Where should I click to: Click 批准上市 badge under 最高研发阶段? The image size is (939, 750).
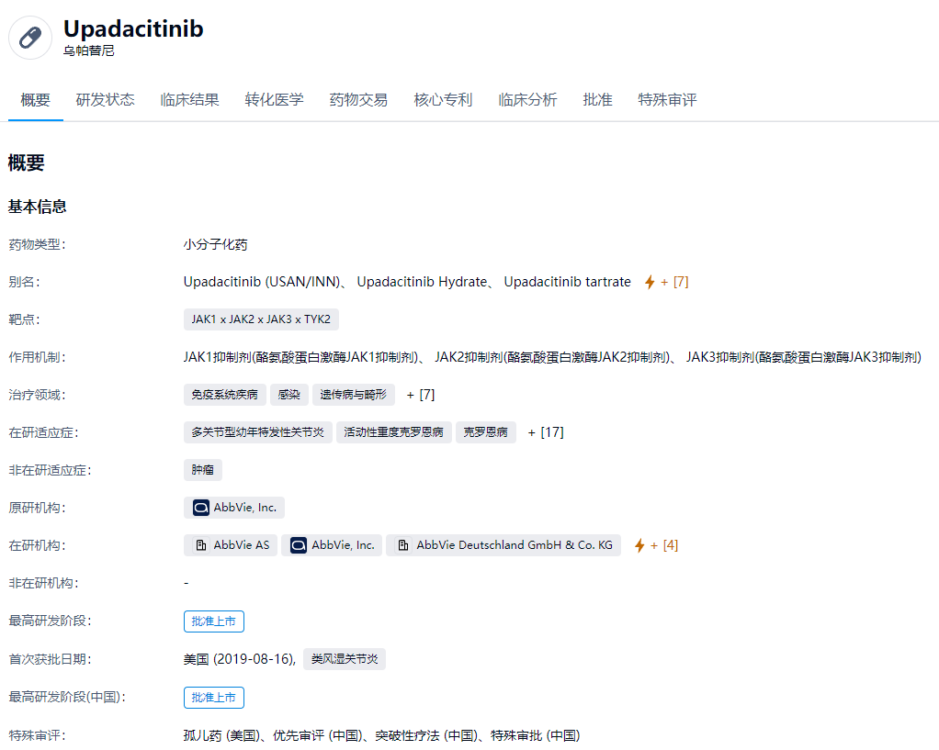point(214,621)
